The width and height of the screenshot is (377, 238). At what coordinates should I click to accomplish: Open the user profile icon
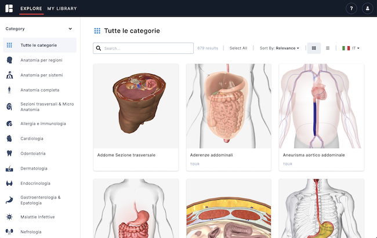(367, 9)
